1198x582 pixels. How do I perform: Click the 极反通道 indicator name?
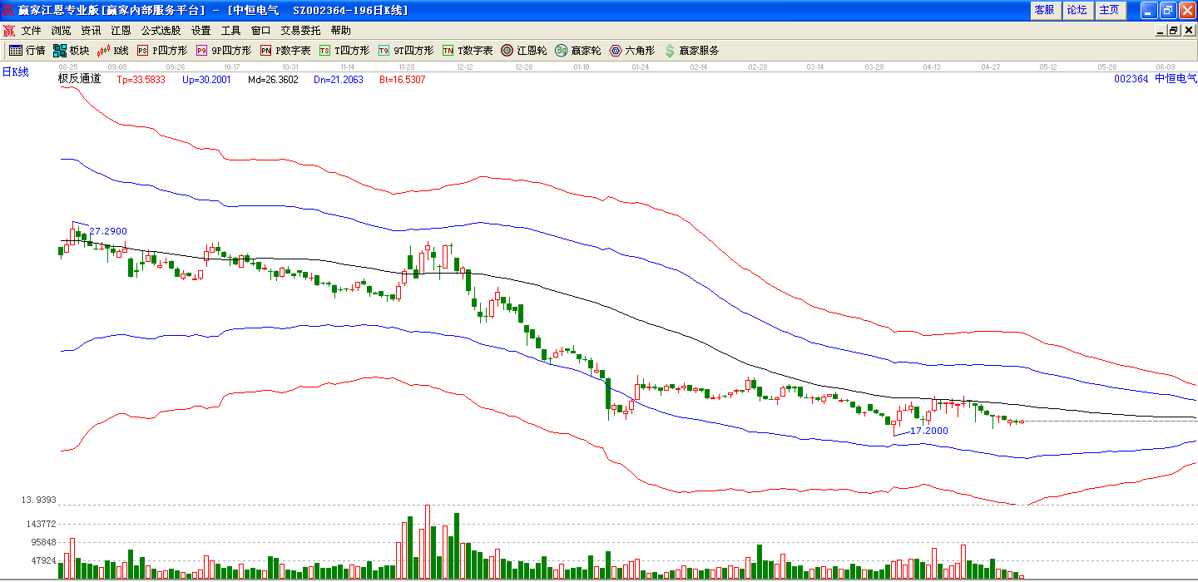[79, 79]
